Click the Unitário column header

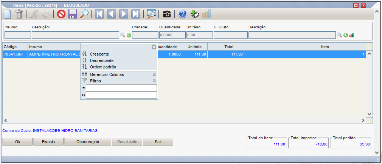click(195, 46)
